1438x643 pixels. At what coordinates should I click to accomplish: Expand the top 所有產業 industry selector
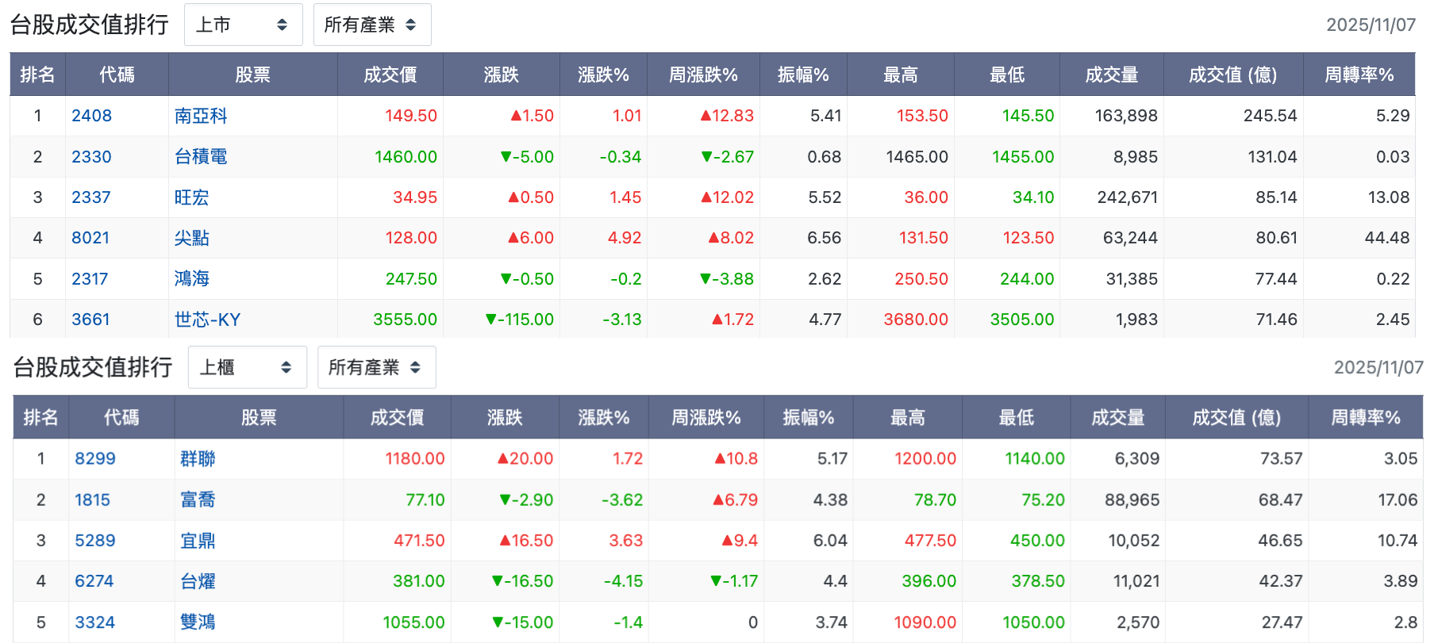(372, 25)
